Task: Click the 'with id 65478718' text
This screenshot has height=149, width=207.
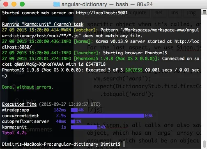Action: pyautogui.click(x=86, y=64)
